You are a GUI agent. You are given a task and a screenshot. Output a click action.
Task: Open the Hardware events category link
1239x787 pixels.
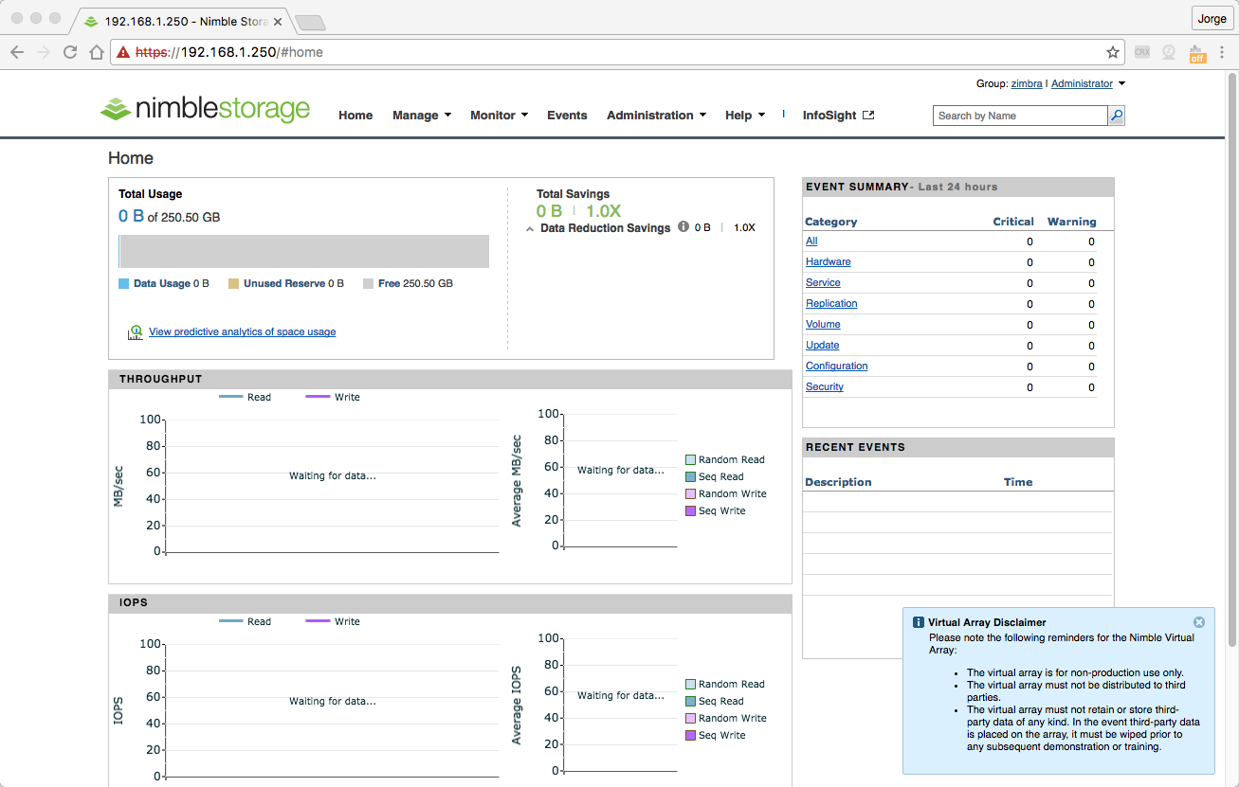coord(829,262)
